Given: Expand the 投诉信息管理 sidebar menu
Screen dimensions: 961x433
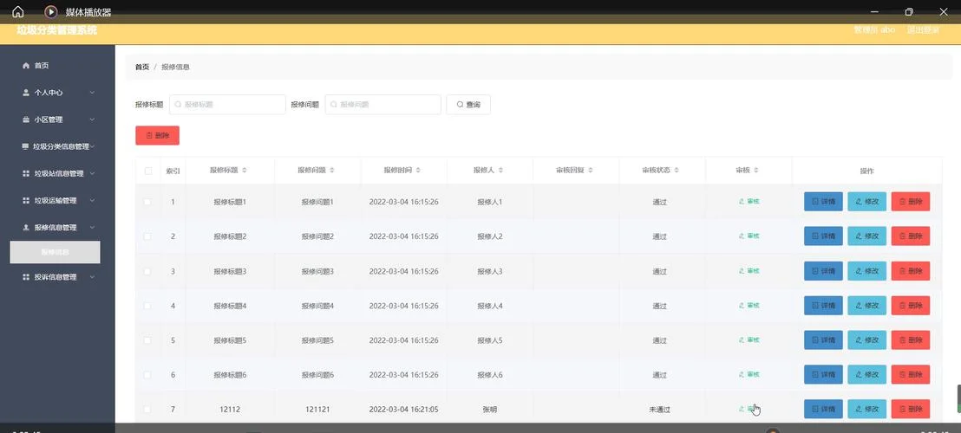Looking at the screenshot, I should point(57,277).
